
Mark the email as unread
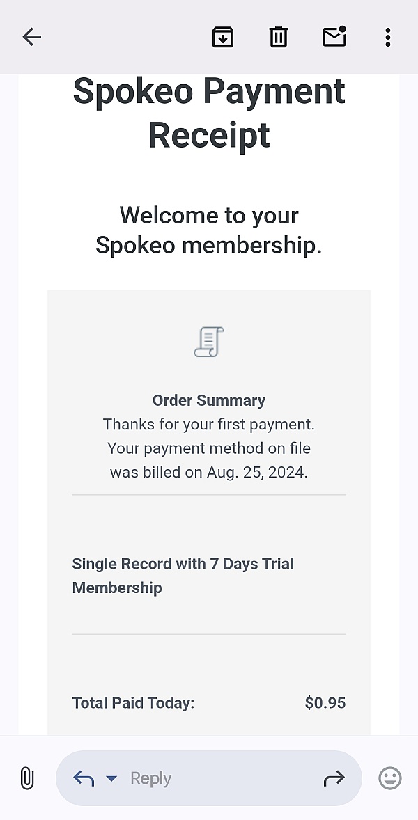334,37
